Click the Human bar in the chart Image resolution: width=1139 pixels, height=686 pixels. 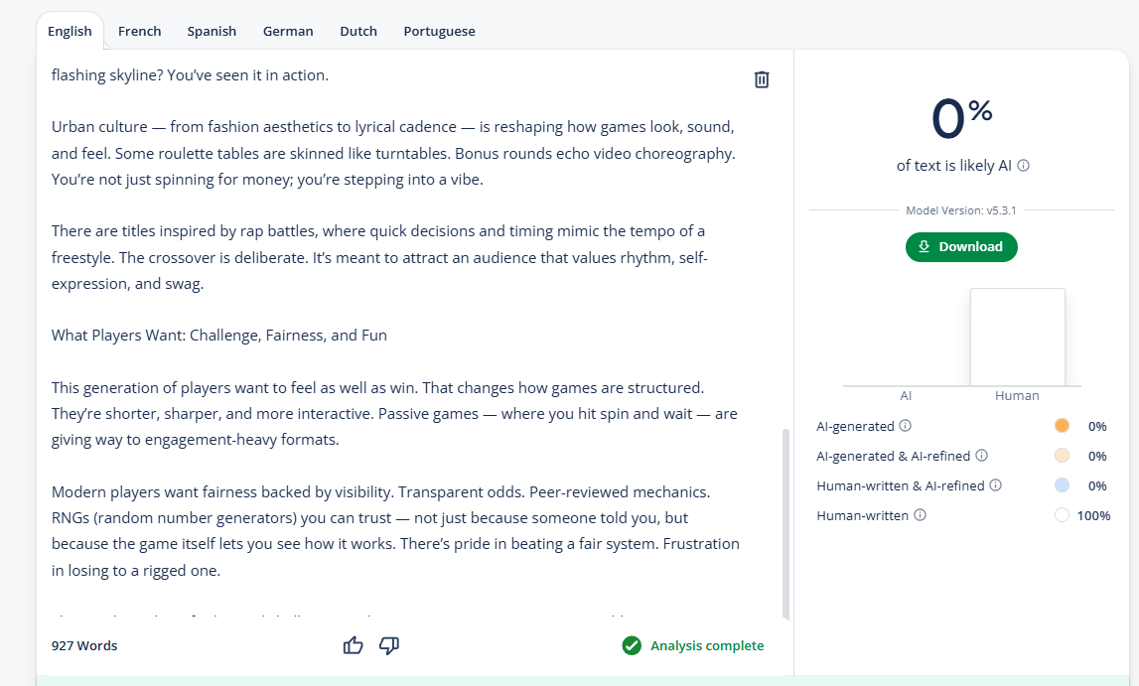1017,338
